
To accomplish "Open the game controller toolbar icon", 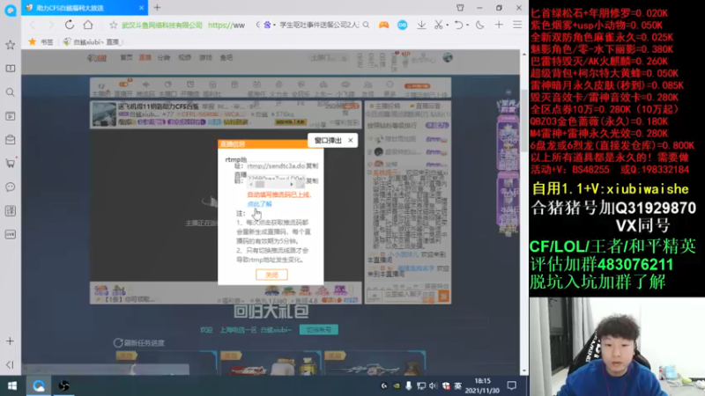I will point(383,26).
